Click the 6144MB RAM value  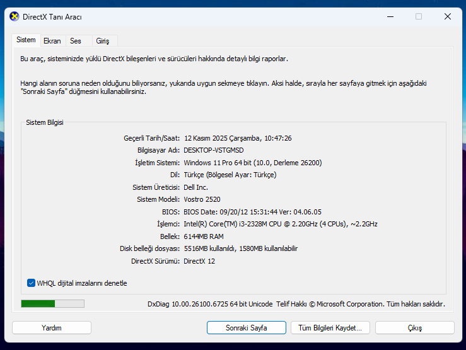point(204,236)
